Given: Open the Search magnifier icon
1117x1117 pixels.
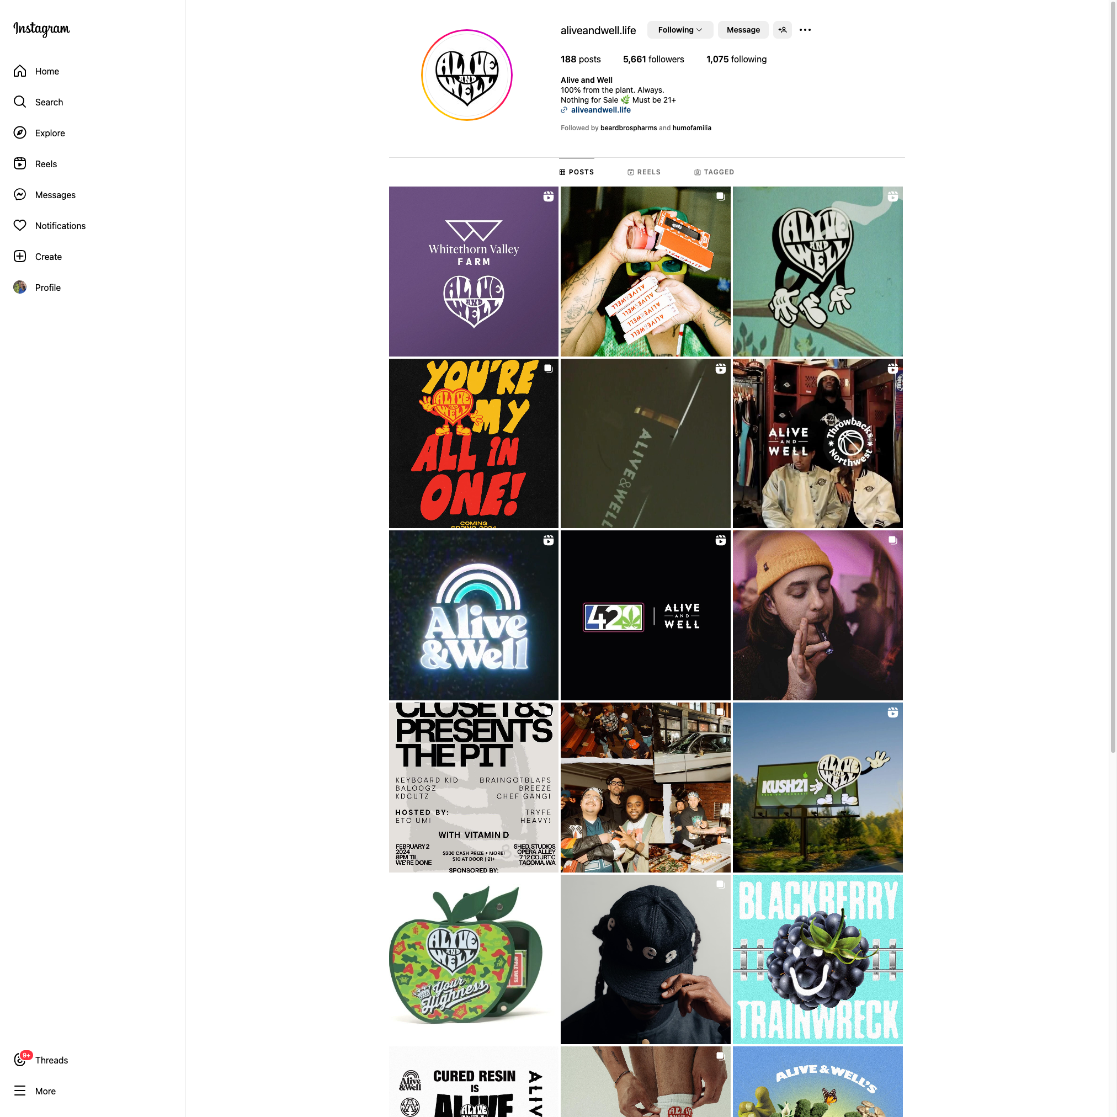Looking at the screenshot, I should pyautogui.click(x=20, y=102).
